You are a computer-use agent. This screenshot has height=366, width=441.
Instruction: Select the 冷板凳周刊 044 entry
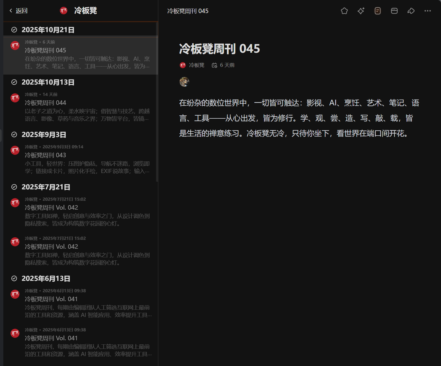coord(87,107)
